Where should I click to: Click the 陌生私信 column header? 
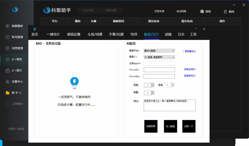187,21
